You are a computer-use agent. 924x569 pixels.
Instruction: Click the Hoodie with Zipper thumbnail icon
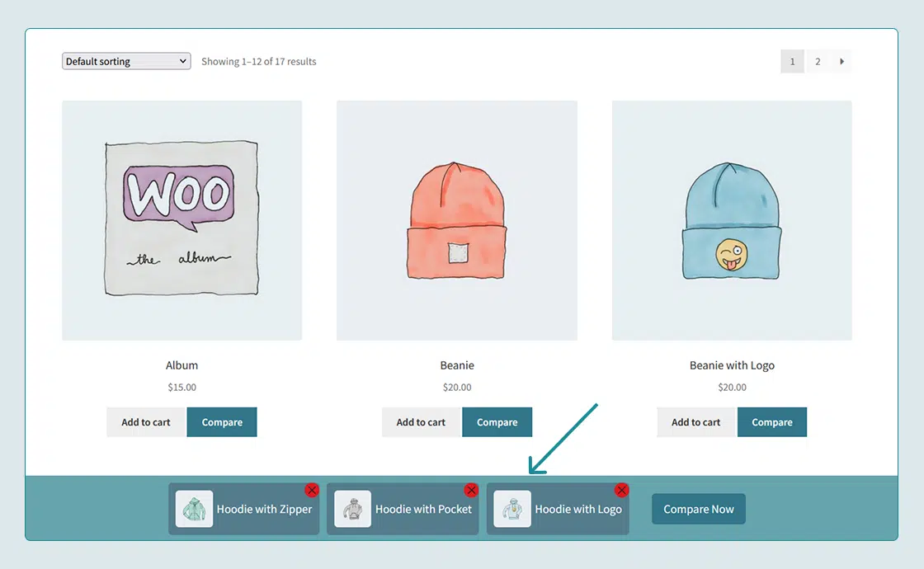pos(194,509)
